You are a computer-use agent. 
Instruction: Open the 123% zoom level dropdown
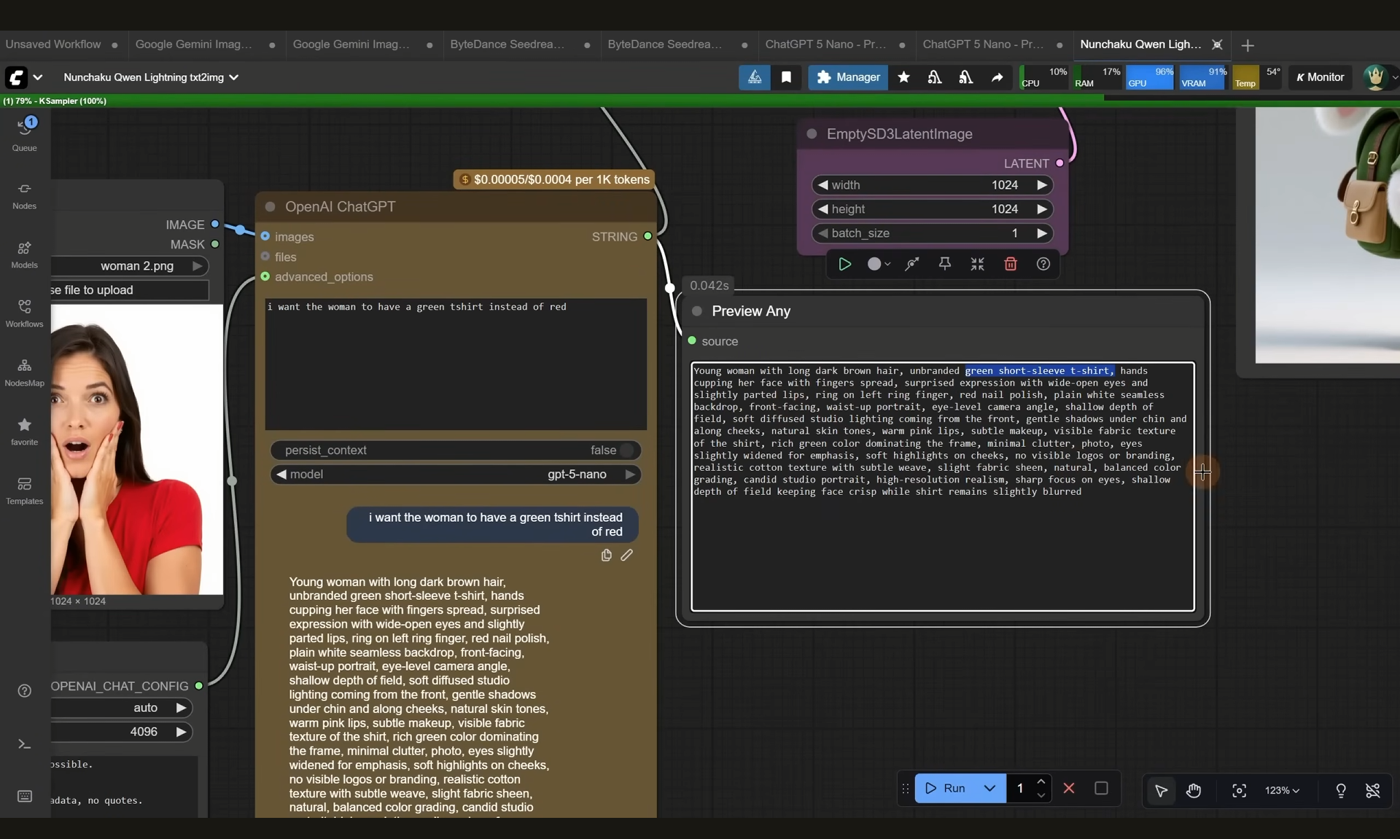pyautogui.click(x=1281, y=790)
